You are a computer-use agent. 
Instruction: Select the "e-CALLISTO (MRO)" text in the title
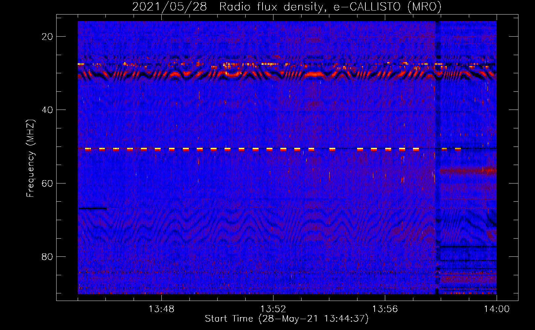(387, 7)
